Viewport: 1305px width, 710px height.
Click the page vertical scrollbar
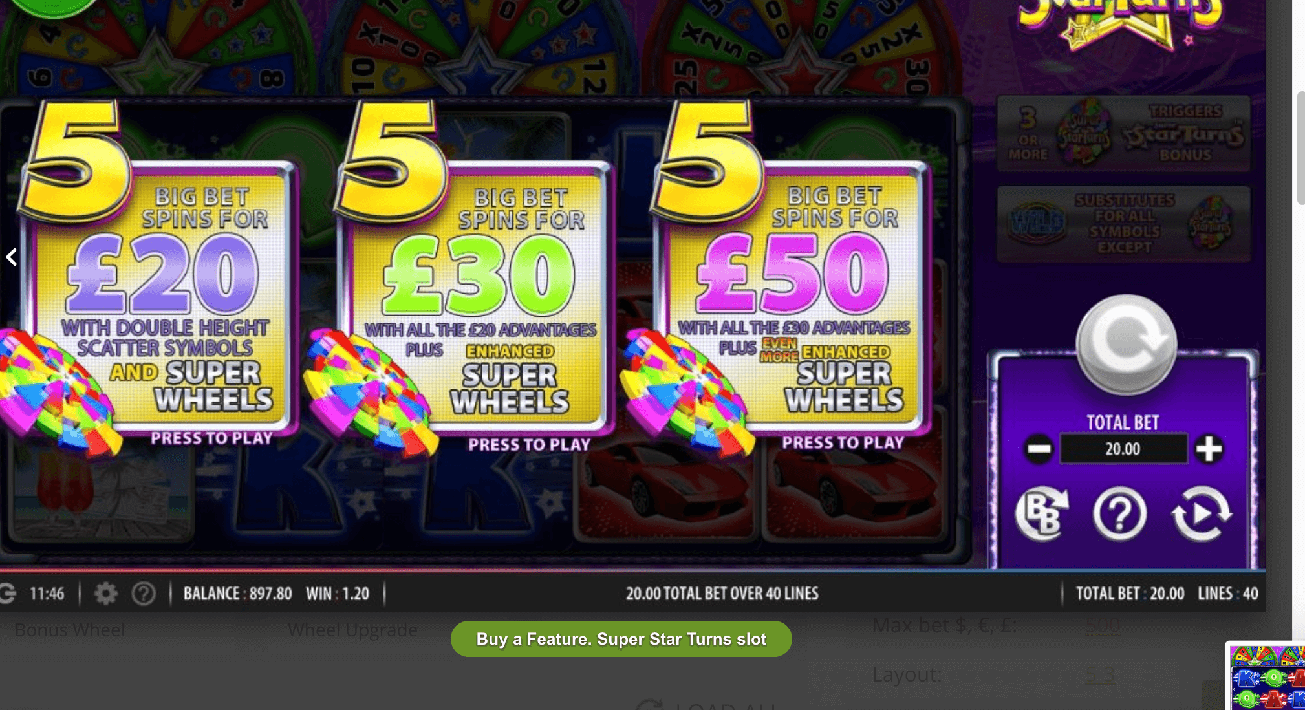(1300, 148)
